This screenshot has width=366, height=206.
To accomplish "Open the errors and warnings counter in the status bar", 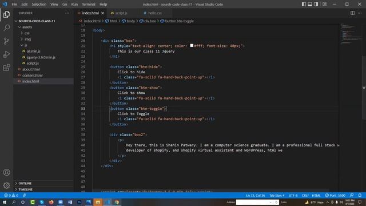I will 11,195.
